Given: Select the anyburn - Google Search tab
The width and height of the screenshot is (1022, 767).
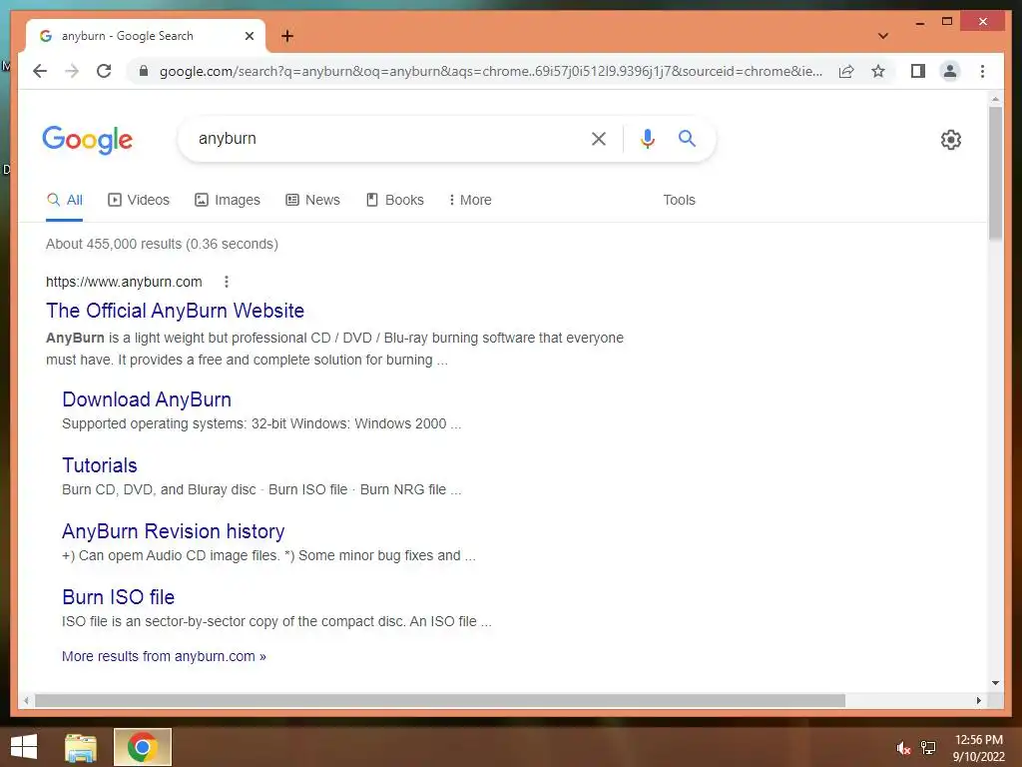Looking at the screenshot, I should (146, 36).
